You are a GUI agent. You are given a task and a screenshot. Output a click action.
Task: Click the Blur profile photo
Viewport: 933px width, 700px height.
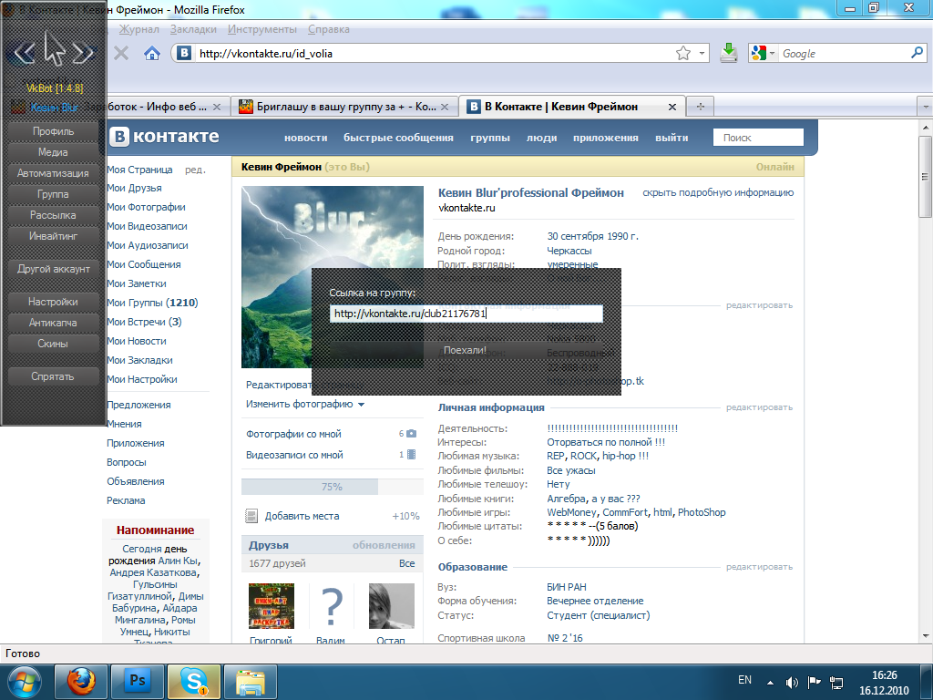click(332, 277)
